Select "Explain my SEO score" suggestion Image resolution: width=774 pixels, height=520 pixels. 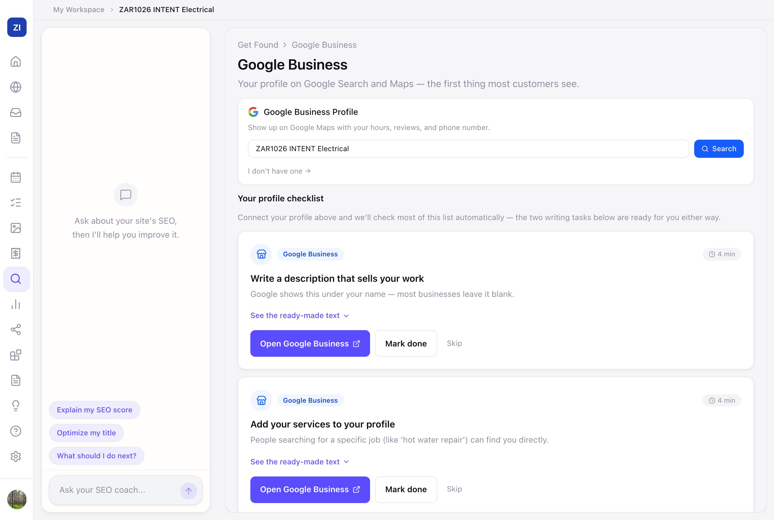point(95,410)
